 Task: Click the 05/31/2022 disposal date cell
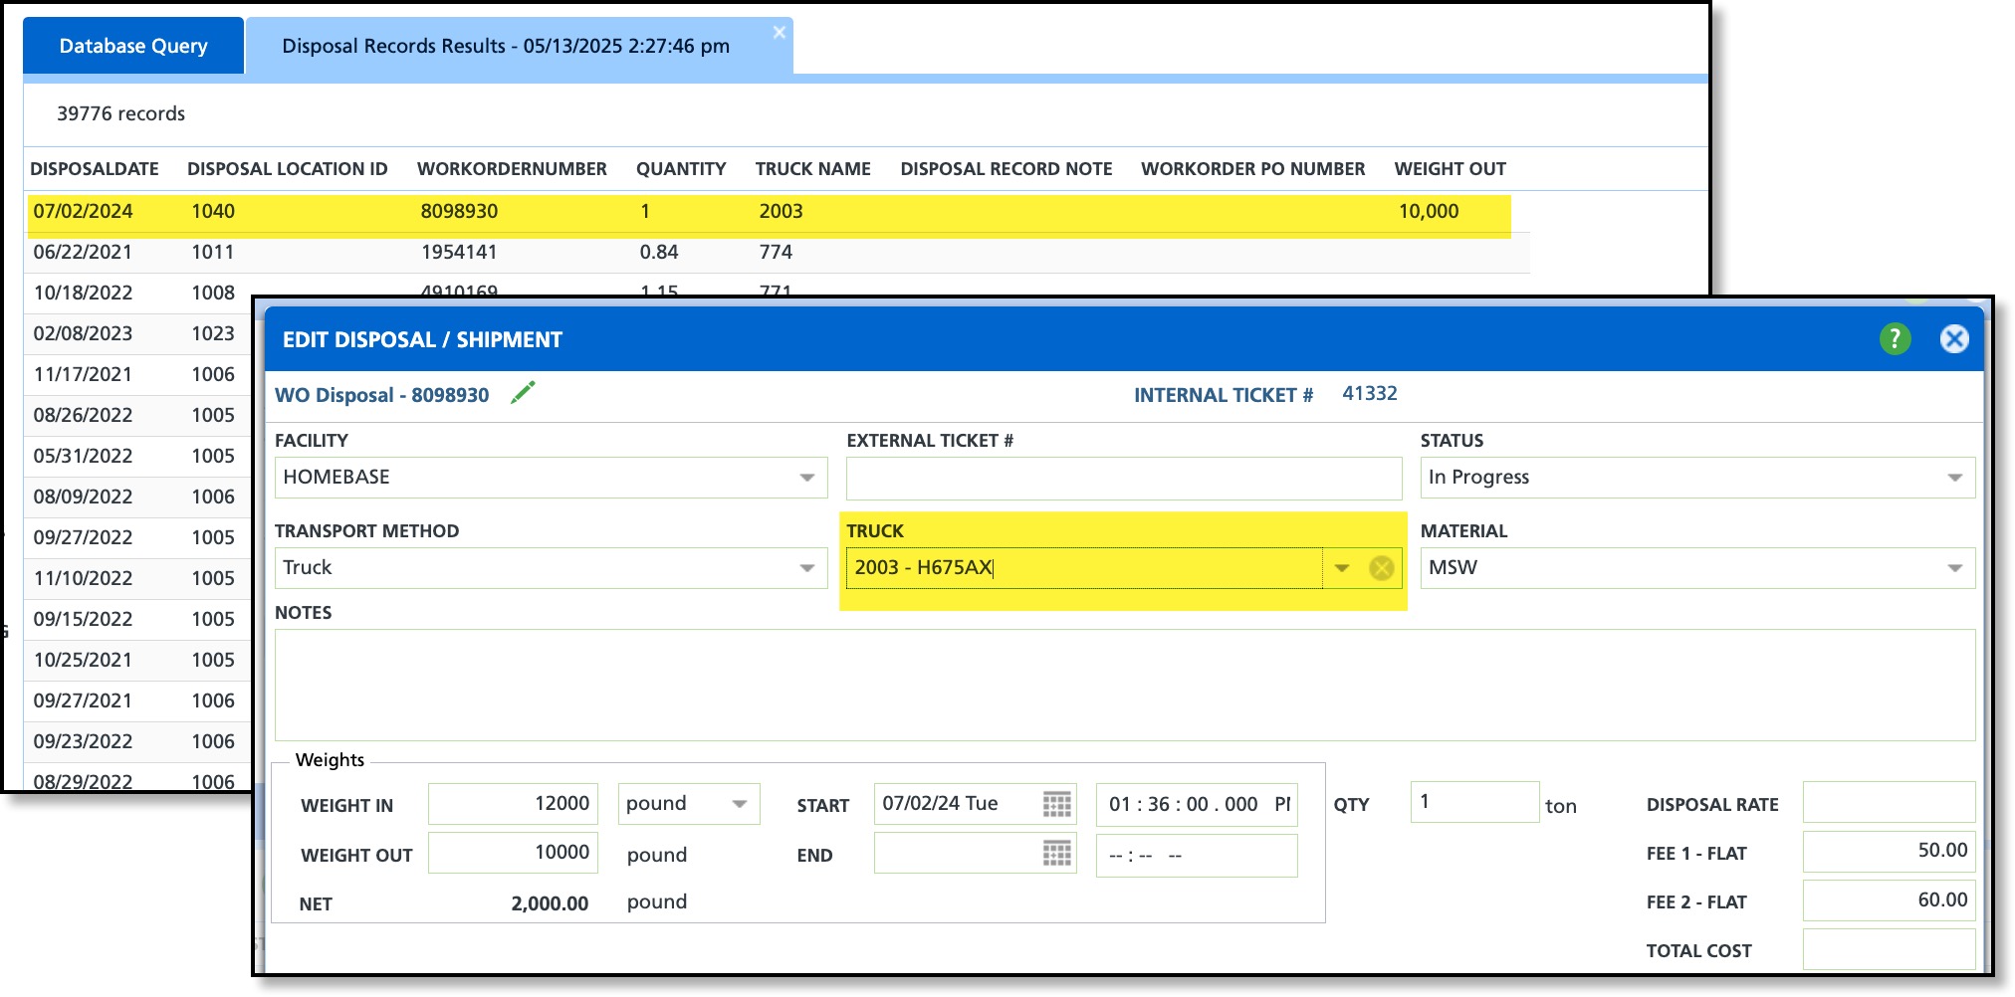(x=83, y=456)
